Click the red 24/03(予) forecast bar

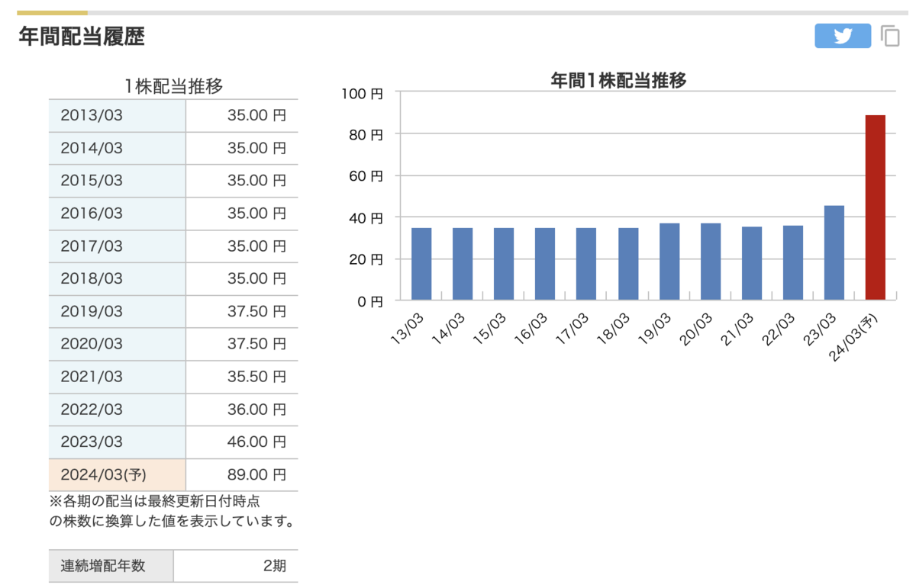tap(876, 207)
